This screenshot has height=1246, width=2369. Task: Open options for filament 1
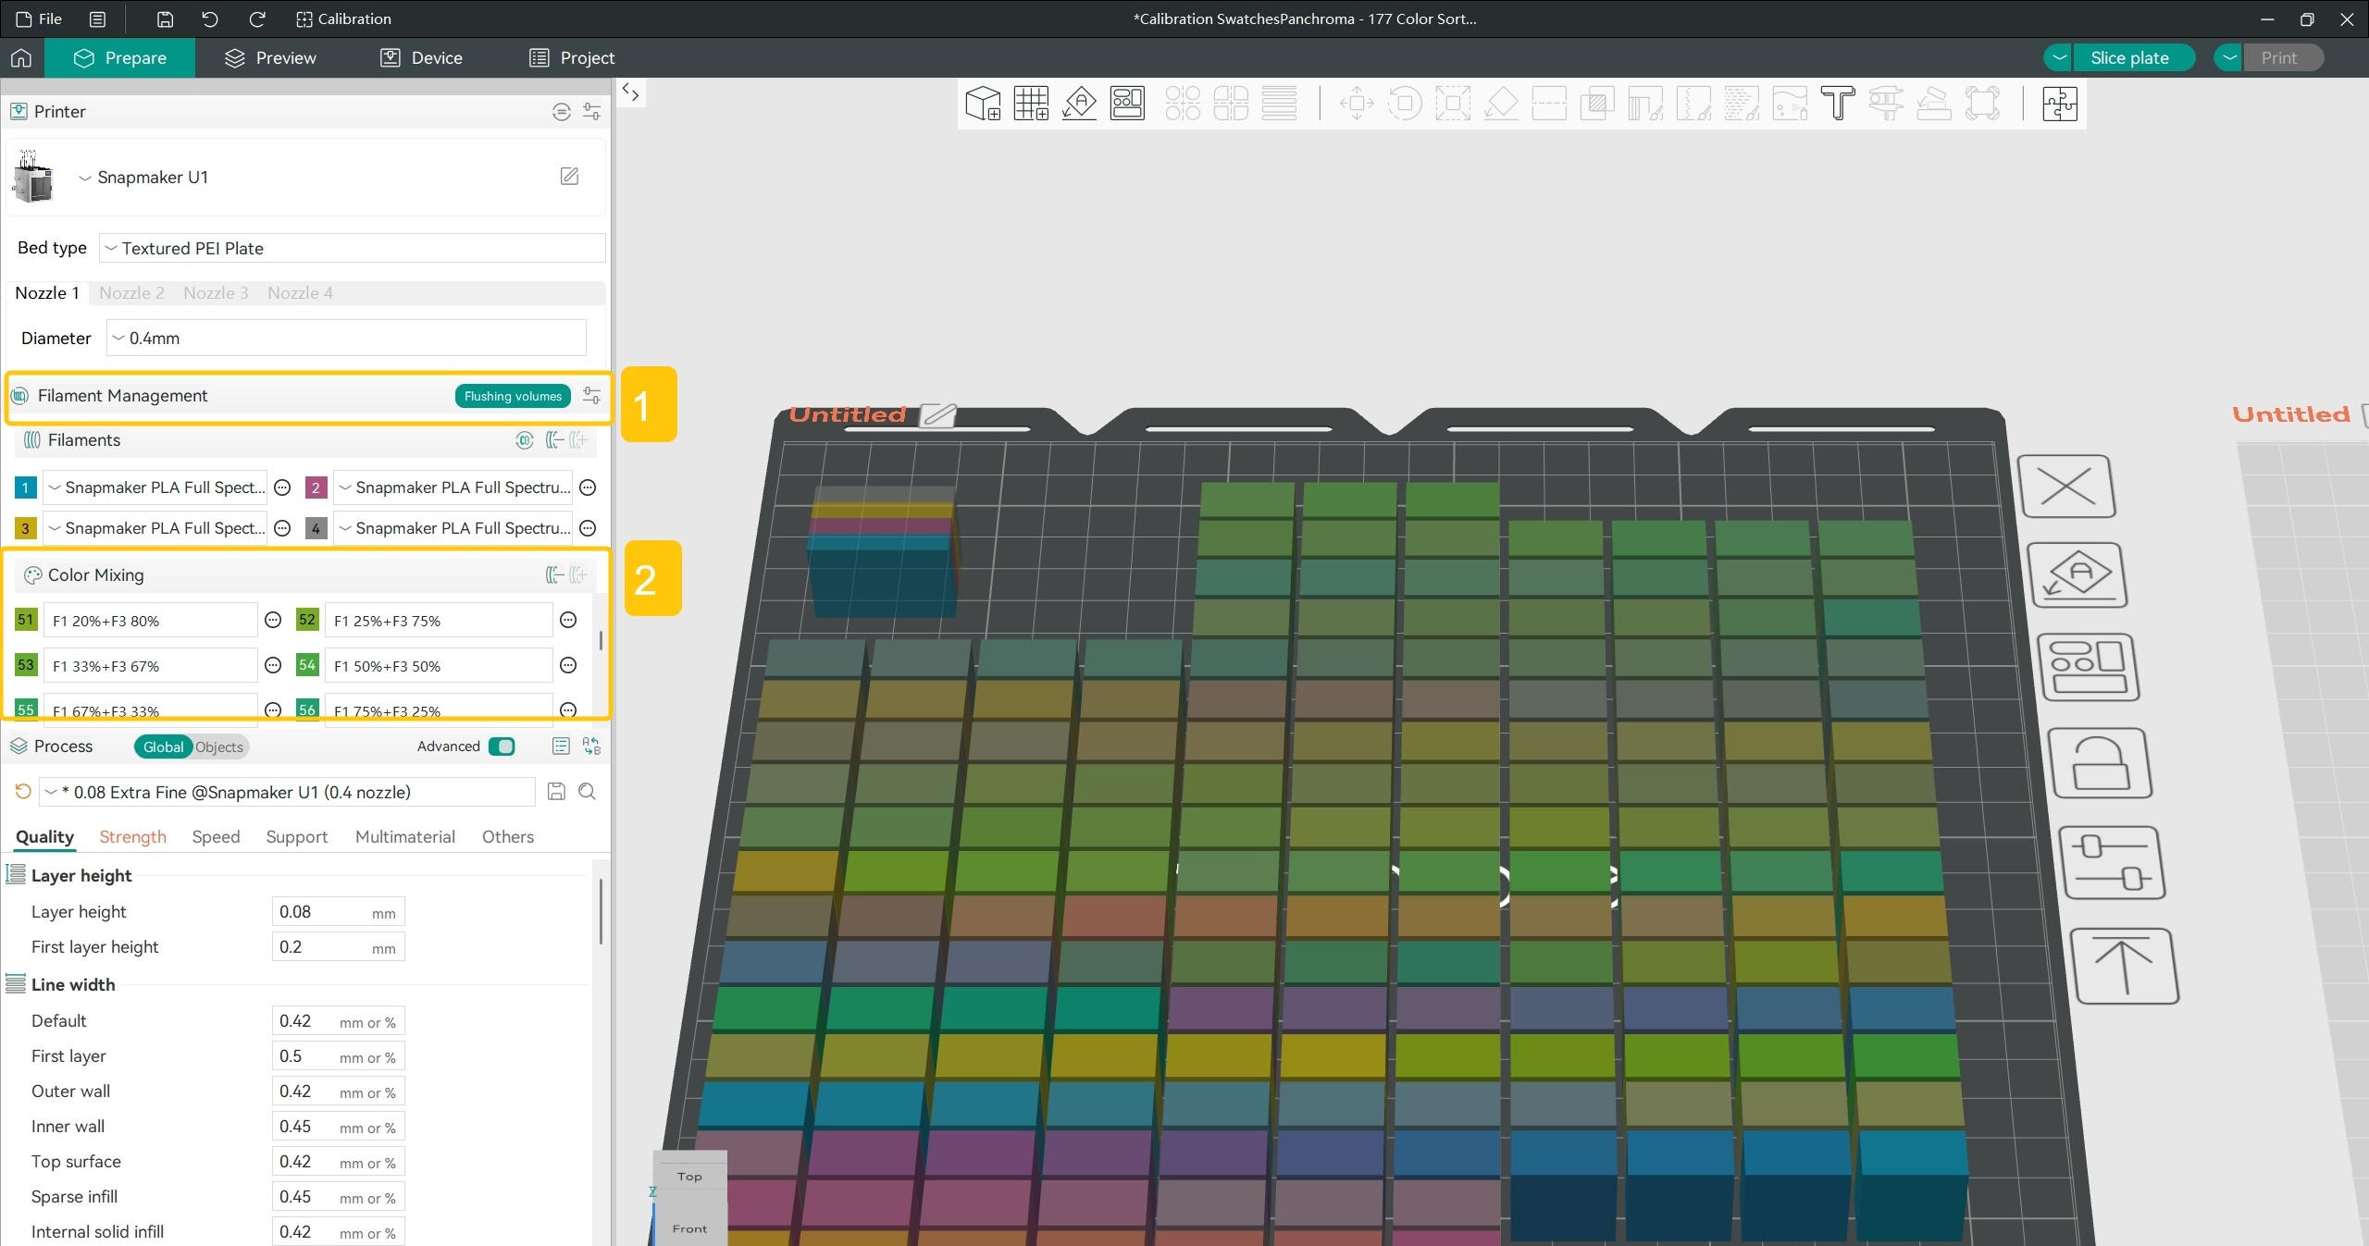283,487
